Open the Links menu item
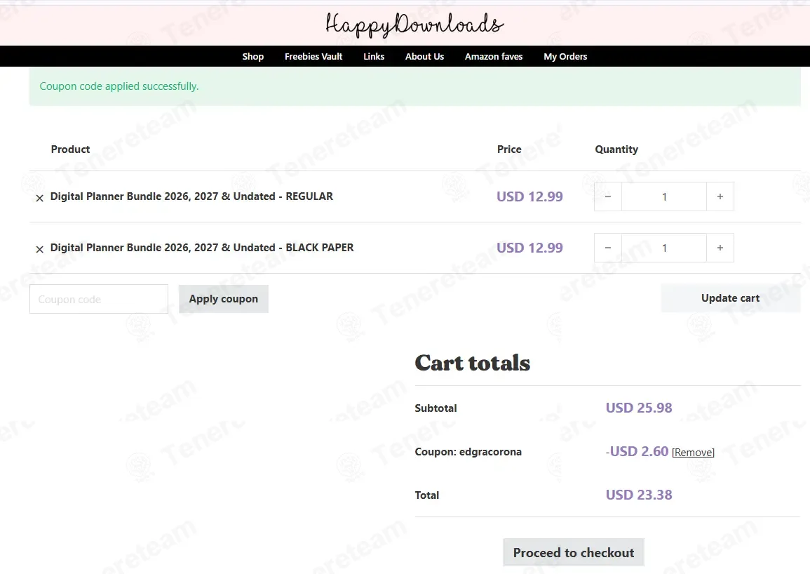The image size is (810, 574). point(374,56)
